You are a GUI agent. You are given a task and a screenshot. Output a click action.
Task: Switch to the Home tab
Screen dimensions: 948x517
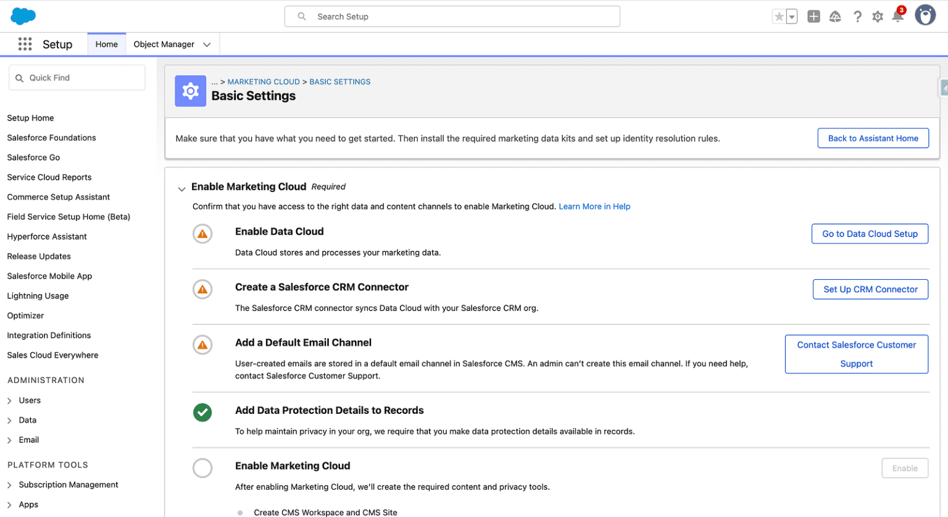point(107,44)
